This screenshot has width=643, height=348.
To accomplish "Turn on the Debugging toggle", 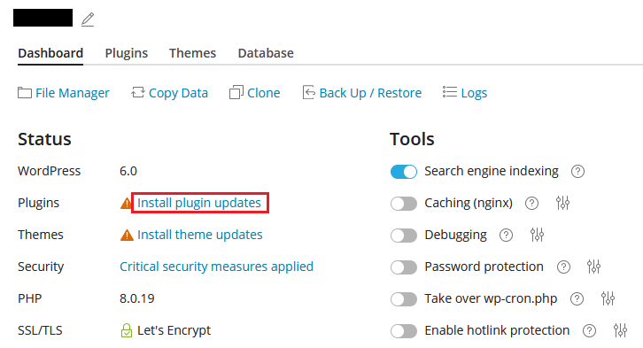I will pos(404,236).
